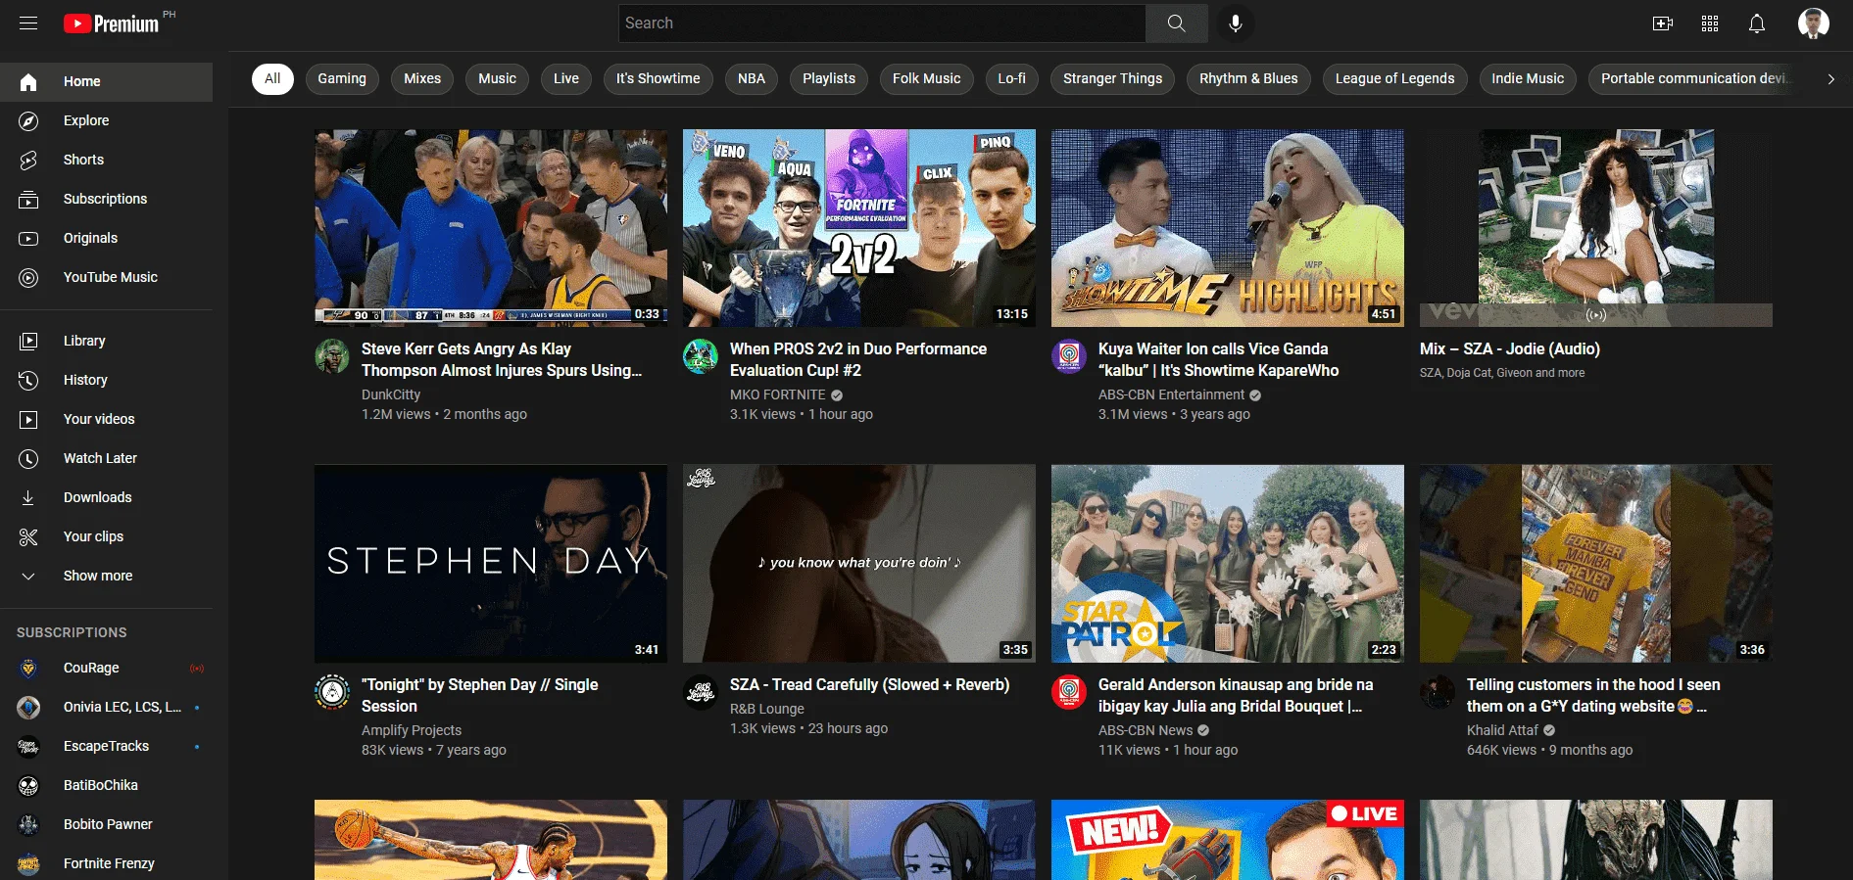Play the Stephen Day video thumbnail
Image resolution: width=1853 pixels, height=880 pixels.
point(491,564)
